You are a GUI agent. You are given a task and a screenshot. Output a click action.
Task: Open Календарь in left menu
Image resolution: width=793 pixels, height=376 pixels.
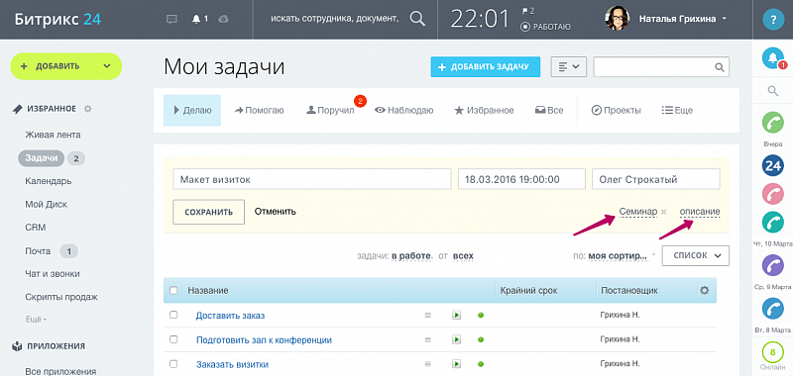48,181
